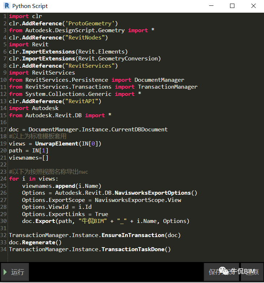Click 'Autodesk.Revit.DB' on line 15
The height and width of the screenshot is (283, 264).
pyautogui.click(x=53, y=115)
